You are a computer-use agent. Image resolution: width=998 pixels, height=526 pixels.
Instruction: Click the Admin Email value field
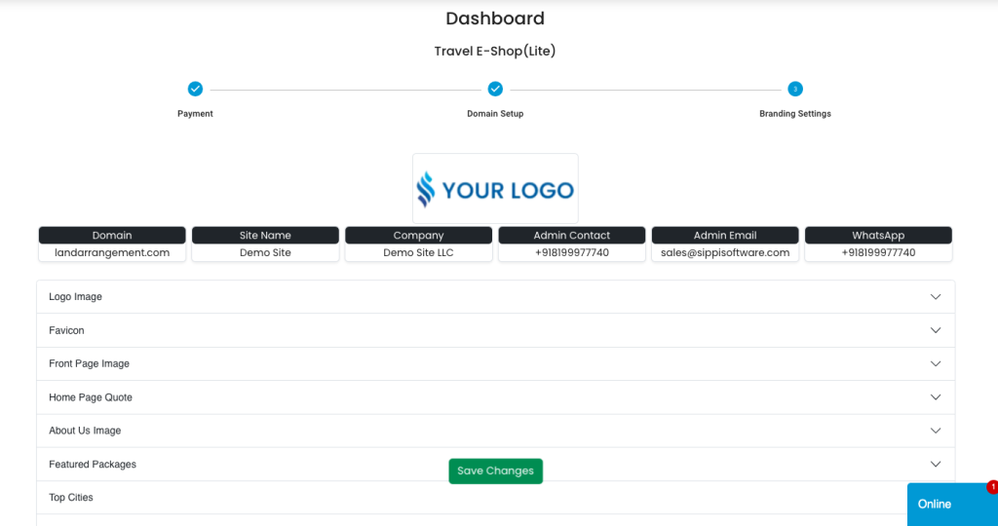(725, 252)
